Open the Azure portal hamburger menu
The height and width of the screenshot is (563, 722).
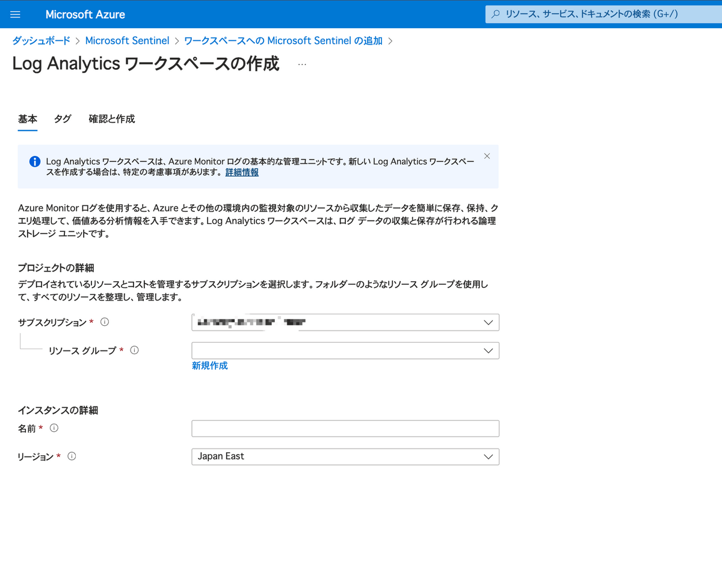click(16, 14)
